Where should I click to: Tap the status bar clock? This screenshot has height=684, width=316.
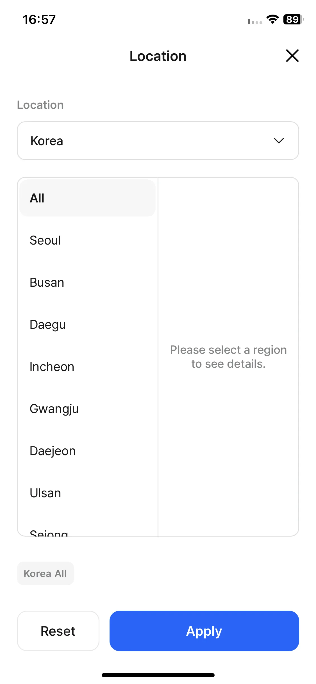click(x=39, y=20)
